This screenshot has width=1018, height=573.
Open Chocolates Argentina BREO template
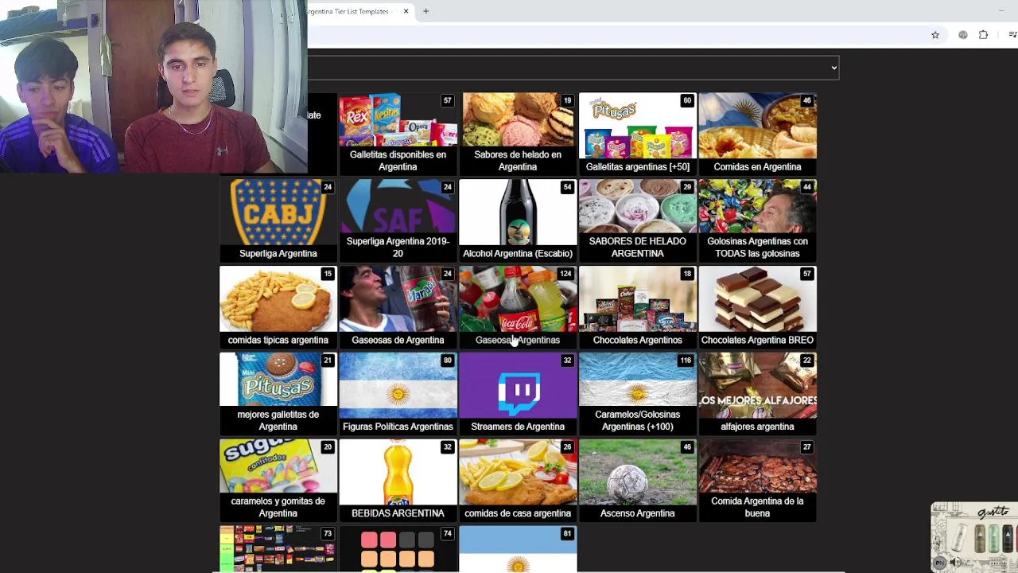coord(757,307)
